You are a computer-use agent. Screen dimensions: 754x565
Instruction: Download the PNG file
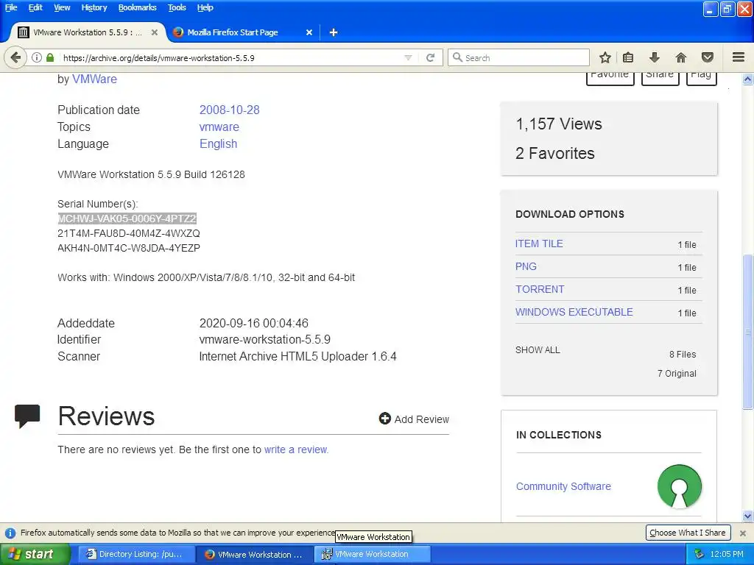click(x=526, y=266)
